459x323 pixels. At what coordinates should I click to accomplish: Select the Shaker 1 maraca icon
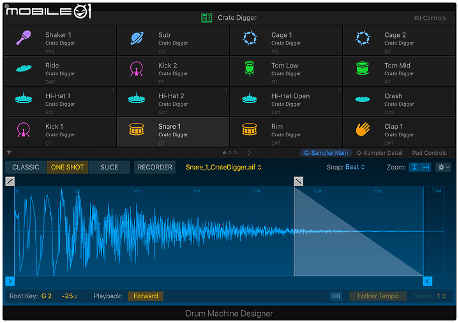[24, 38]
